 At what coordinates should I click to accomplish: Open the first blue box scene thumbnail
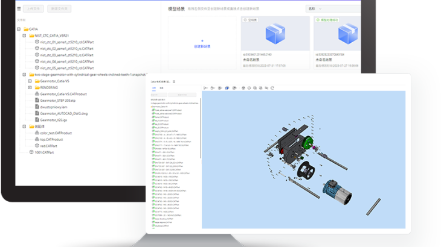pos(275,34)
